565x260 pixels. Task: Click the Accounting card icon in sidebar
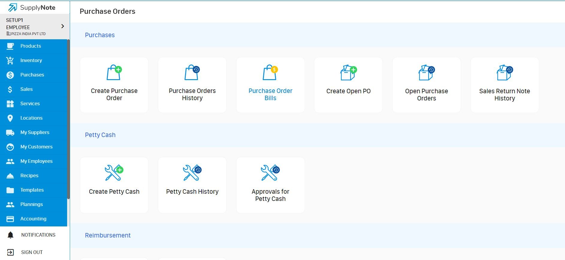tap(10, 219)
